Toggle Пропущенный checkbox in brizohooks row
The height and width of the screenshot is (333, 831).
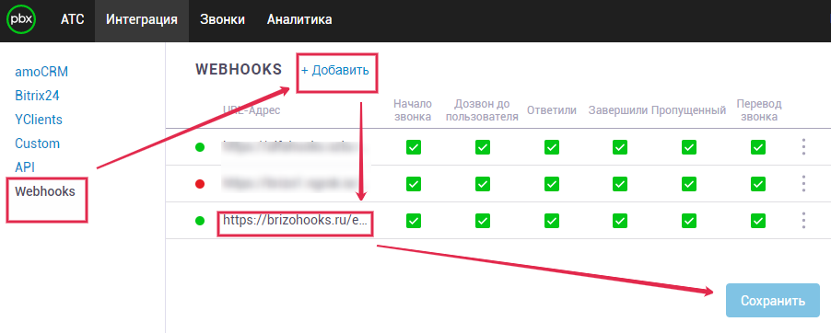pos(689,220)
